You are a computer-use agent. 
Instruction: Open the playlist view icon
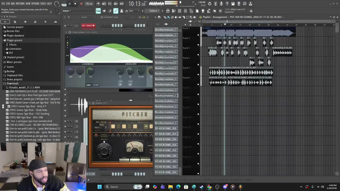pos(168,11)
